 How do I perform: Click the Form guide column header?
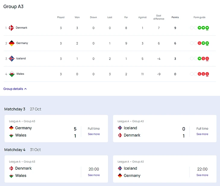click(200, 17)
